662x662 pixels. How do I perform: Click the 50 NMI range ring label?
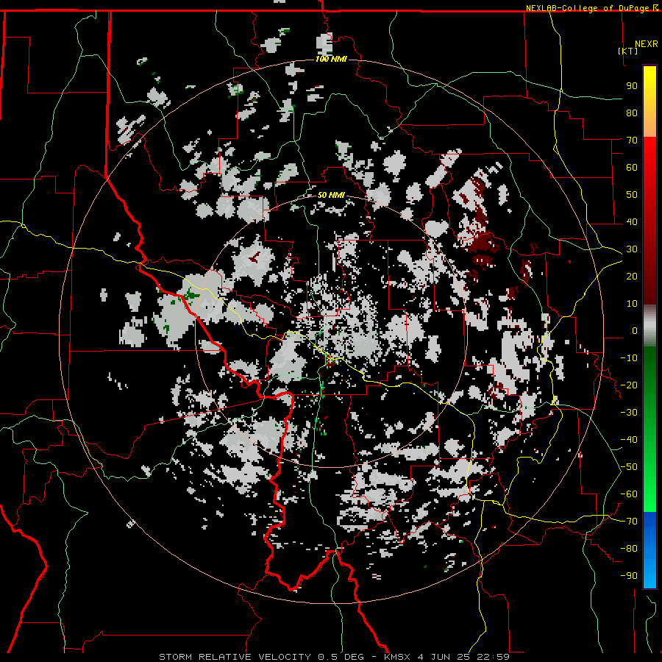[x=331, y=195]
